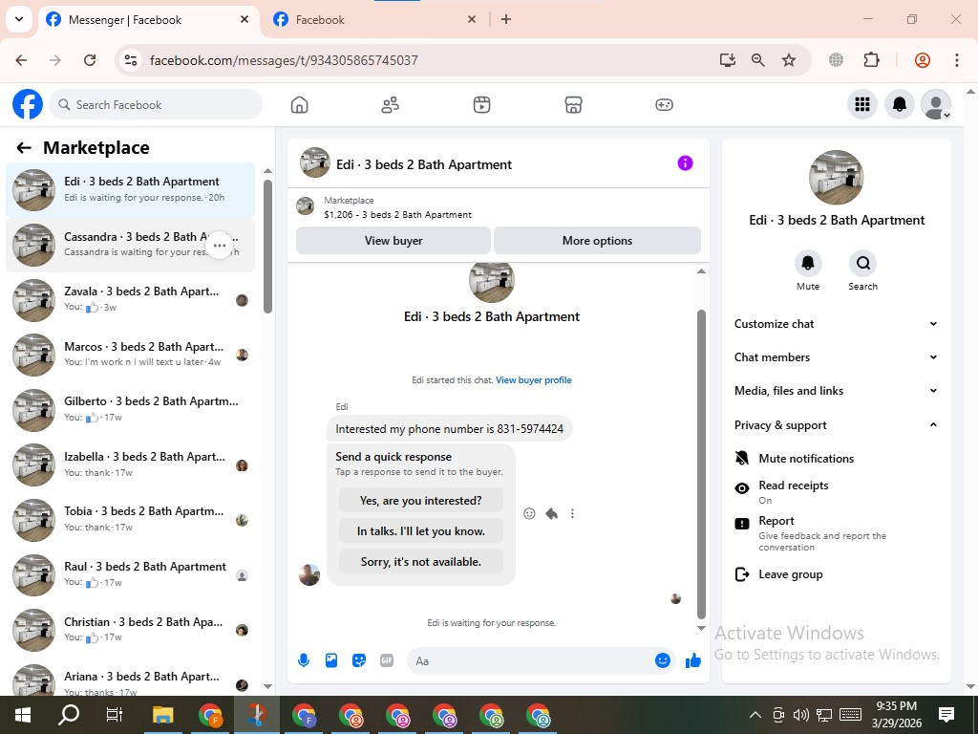Click the chat messages scrollbar
This screenshot has width=978, height=734.
701,464
